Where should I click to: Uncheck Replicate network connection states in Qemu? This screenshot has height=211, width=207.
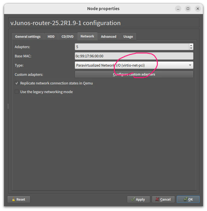pyautogui.click(x=17, y=83)
